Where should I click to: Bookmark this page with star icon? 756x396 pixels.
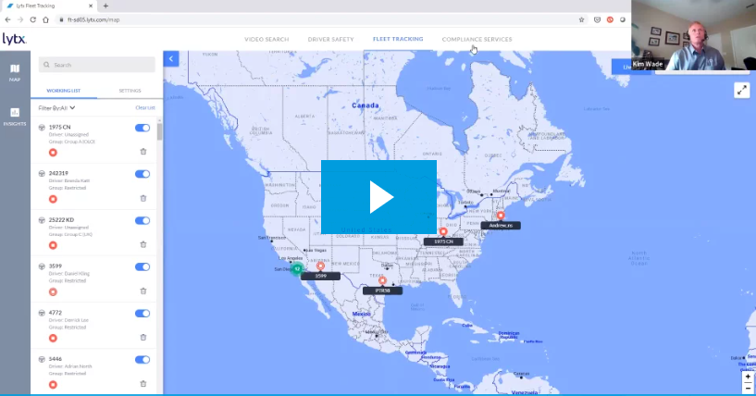[x=581, y=19]
